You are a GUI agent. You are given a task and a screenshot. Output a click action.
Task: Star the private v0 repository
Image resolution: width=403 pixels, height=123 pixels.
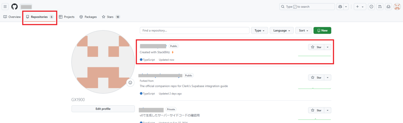point(316,110)
